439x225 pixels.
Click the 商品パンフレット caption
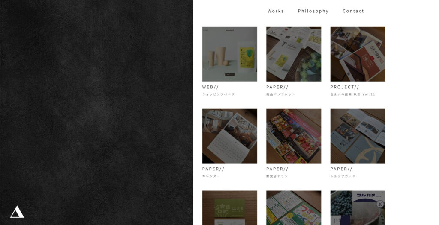(280, 94)
